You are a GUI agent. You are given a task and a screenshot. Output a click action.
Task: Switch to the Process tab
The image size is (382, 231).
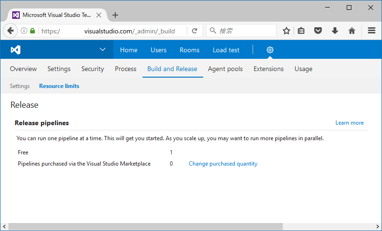click(126, 69)
